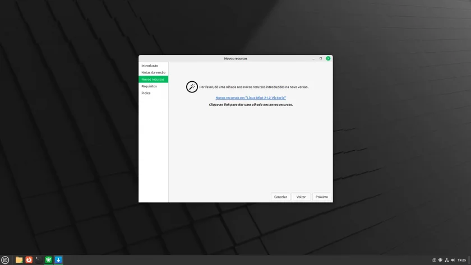The width and height of the screenshot is (471, 265).
Task: Maximize the Novos recursos window
Action: point(321,58)
